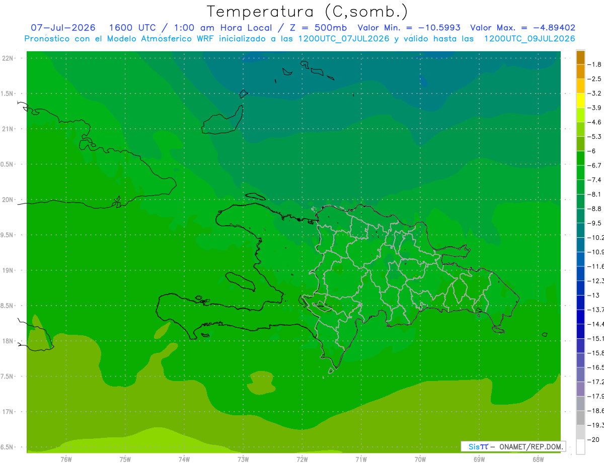Viewport: 604px width, 466px height.
Task: Click the '69W' longitude label
Action: pos(479,459)
